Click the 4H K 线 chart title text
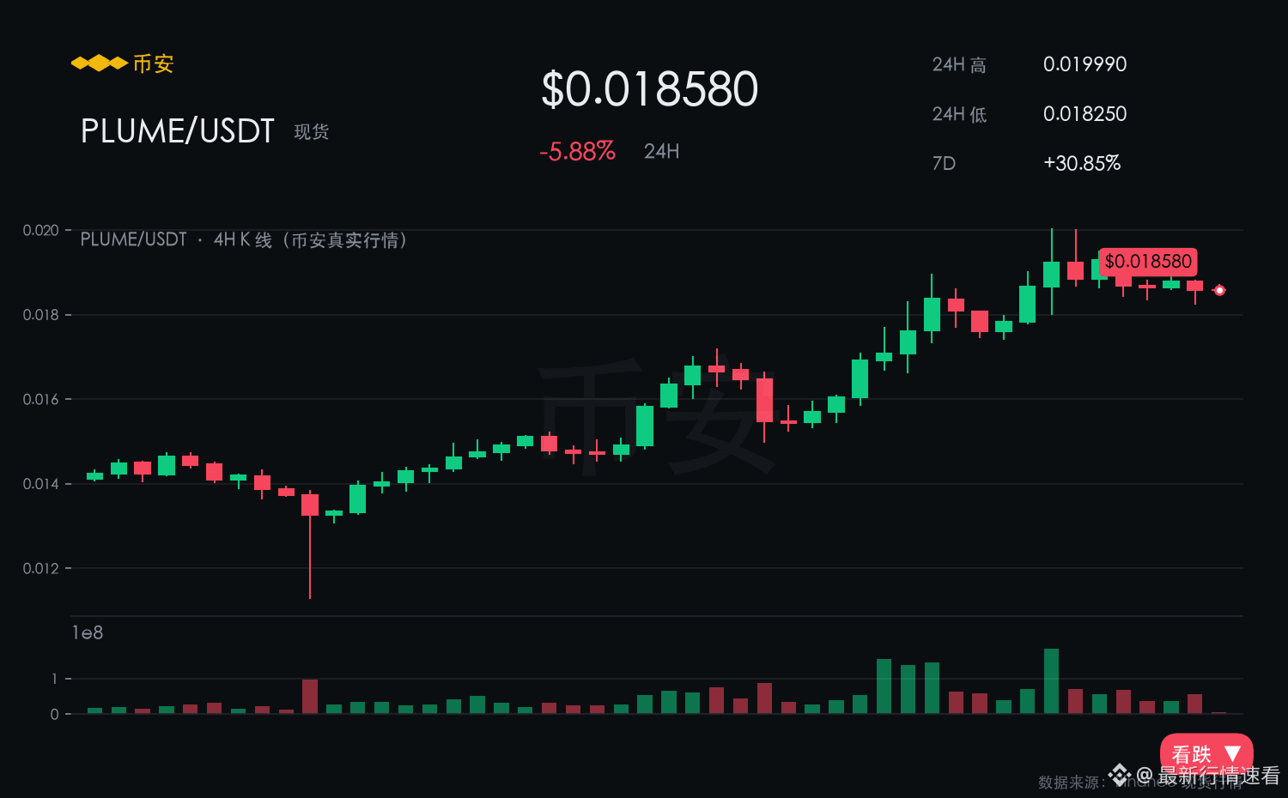The image size is (1288, 798). (243, 240)
